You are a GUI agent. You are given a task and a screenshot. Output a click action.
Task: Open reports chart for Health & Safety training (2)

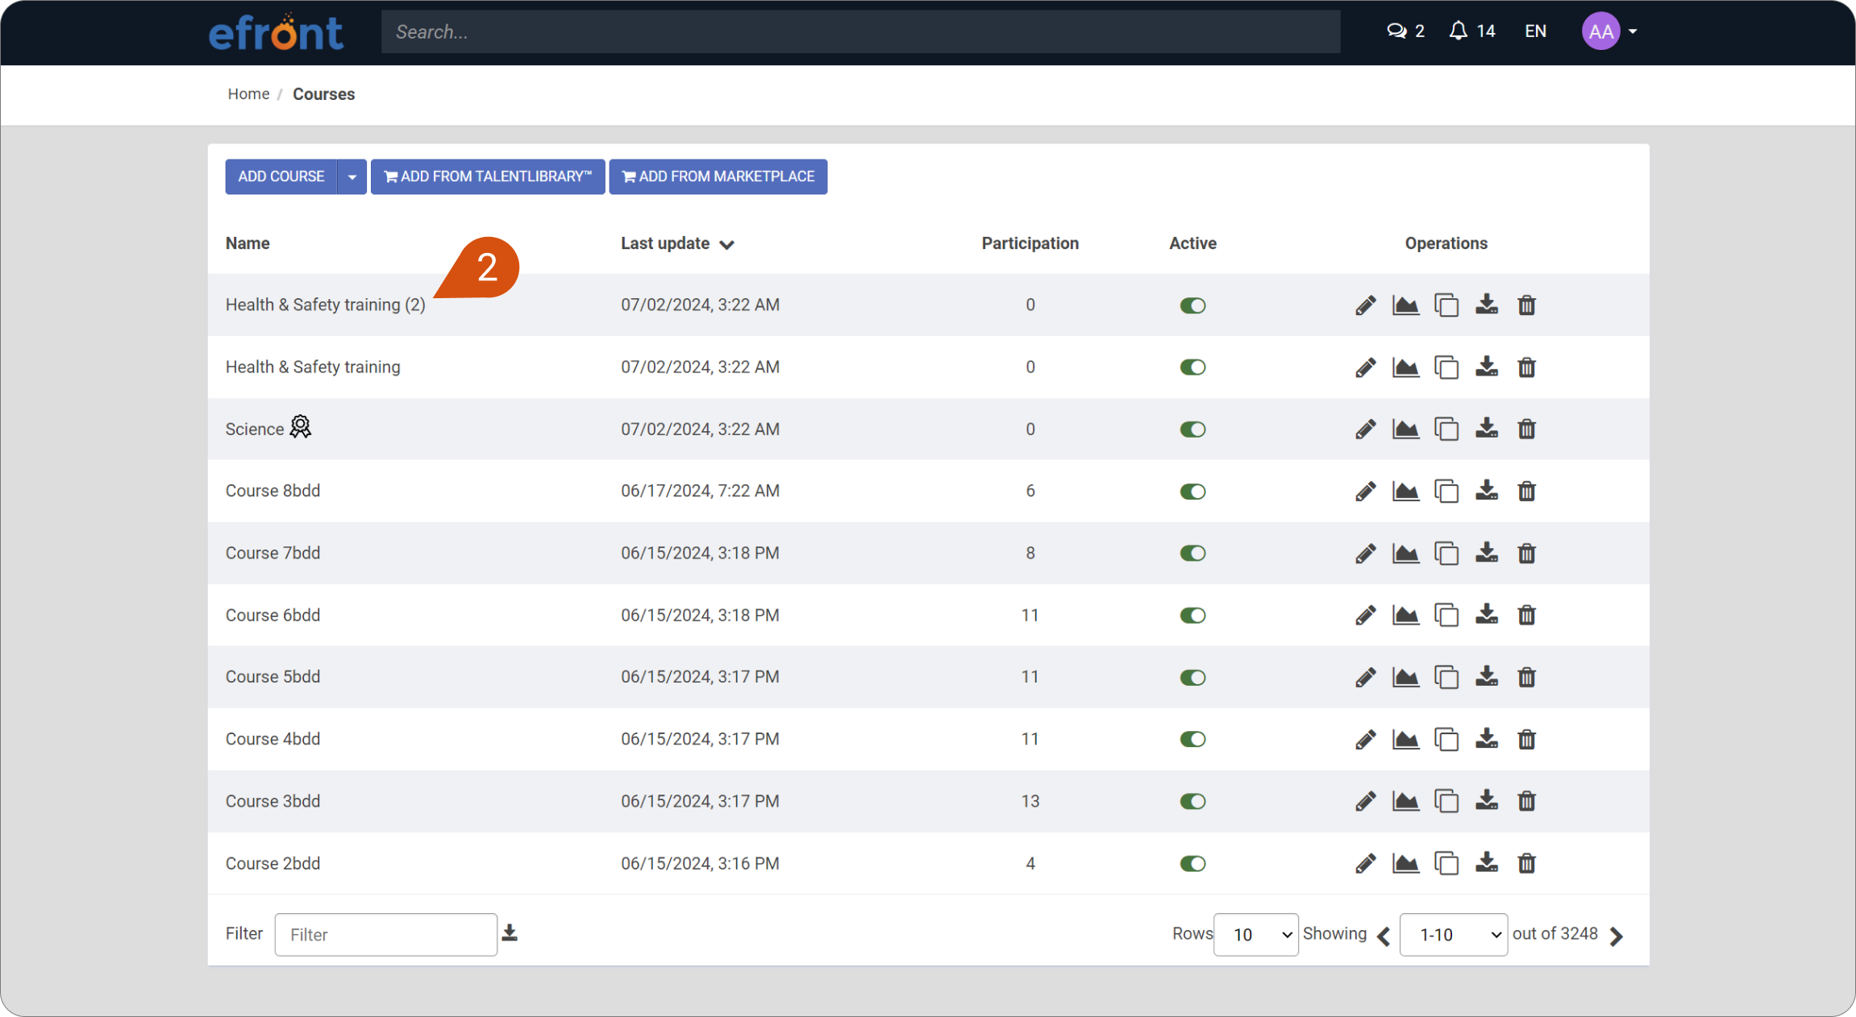point(1405,305)
